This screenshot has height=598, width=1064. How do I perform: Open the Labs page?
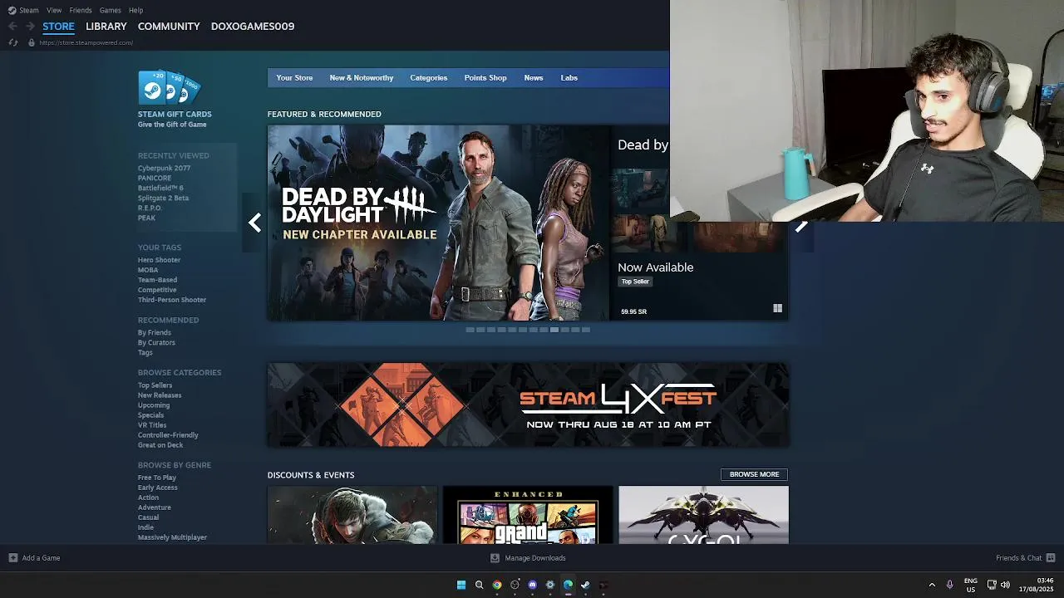(x=569, y=78)
